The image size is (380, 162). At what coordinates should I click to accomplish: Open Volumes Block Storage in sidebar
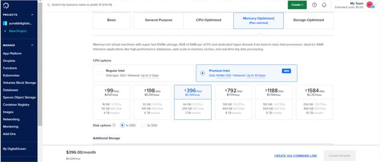19,83
